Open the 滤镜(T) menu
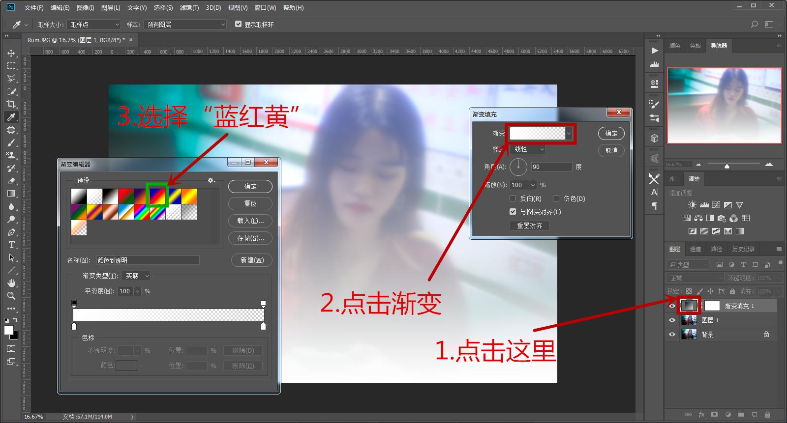787x423 pixels. coord(189,8)
